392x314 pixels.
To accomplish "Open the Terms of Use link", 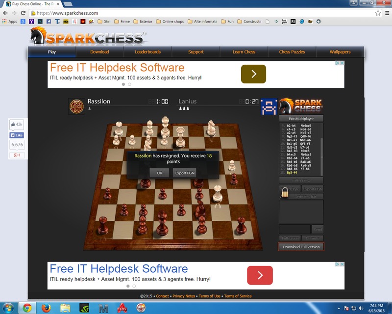I will (x=210, y=296).
